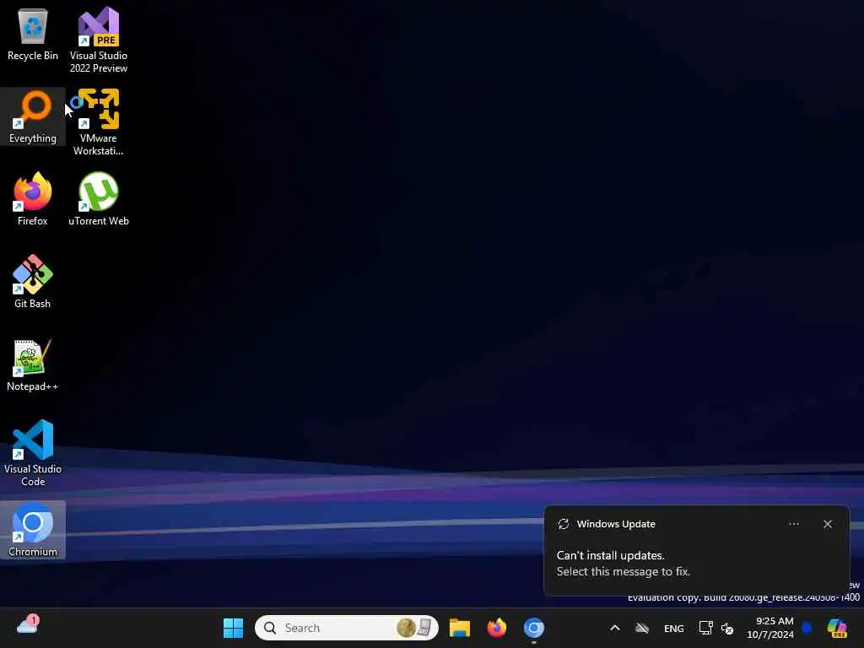Select Visual Studio 2022 Preview shortcut
The image size is (864, 648).
pyautogui.click(x=98, y=40)
